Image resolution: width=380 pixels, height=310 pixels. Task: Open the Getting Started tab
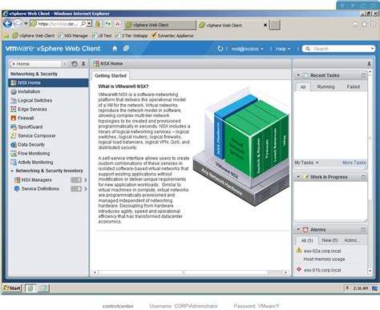(111, 76)
